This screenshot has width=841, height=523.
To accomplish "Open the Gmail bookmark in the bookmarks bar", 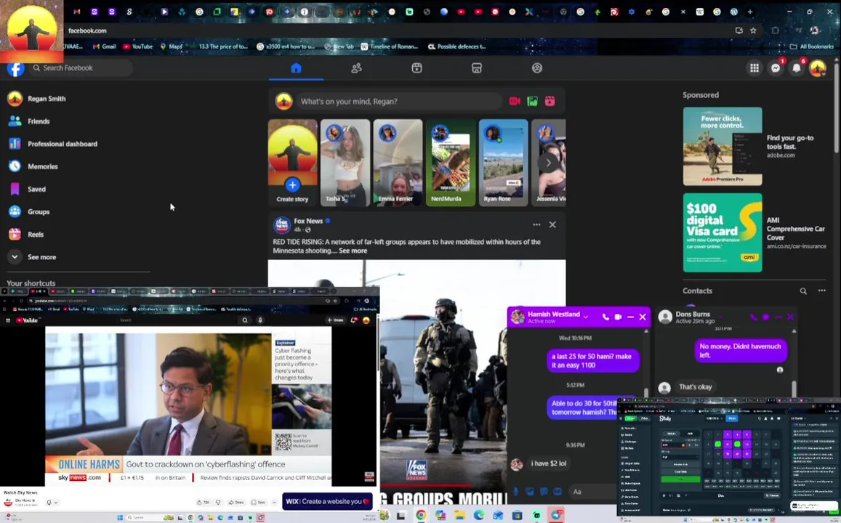I will pyautogui.click(x=104, y=46).
